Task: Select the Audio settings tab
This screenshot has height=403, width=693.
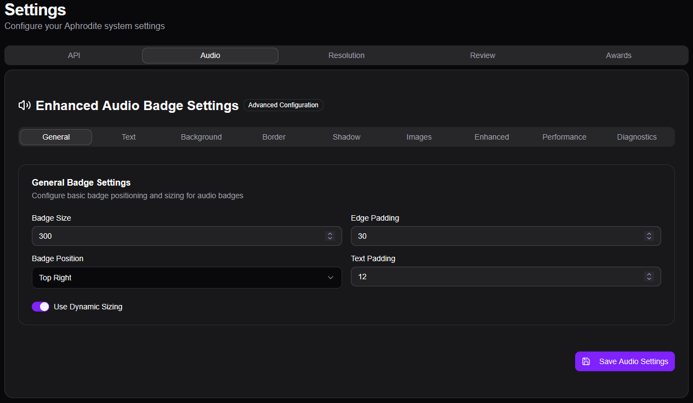Action: point(210,55)
